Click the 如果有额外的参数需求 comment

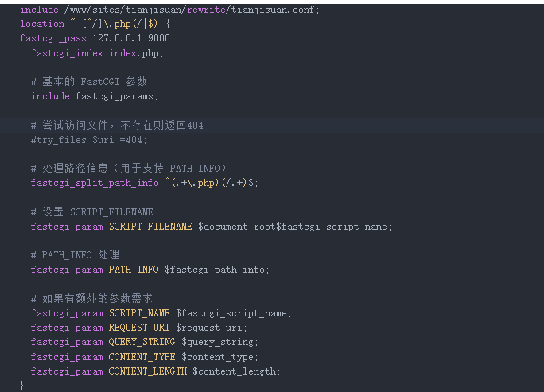coord(91,299)
